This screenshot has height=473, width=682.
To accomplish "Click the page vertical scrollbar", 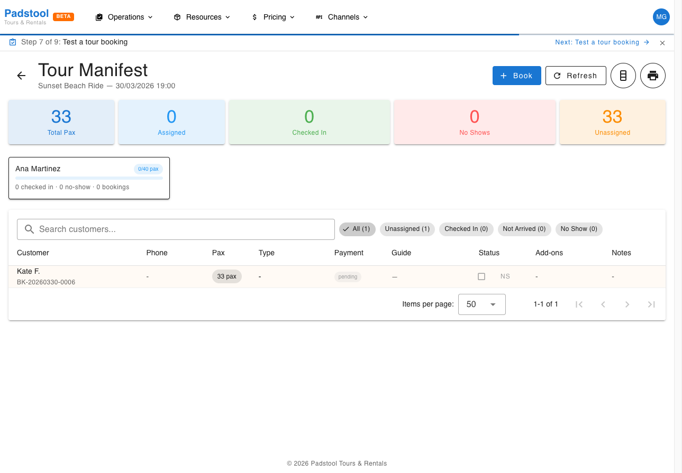I will pos(678,236).
